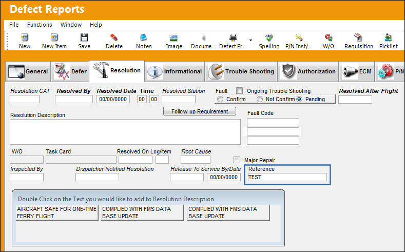Toggle Ongoing Trouble Shooting checkbox
The height and width of the screenshot is (252, 405).
239,91
